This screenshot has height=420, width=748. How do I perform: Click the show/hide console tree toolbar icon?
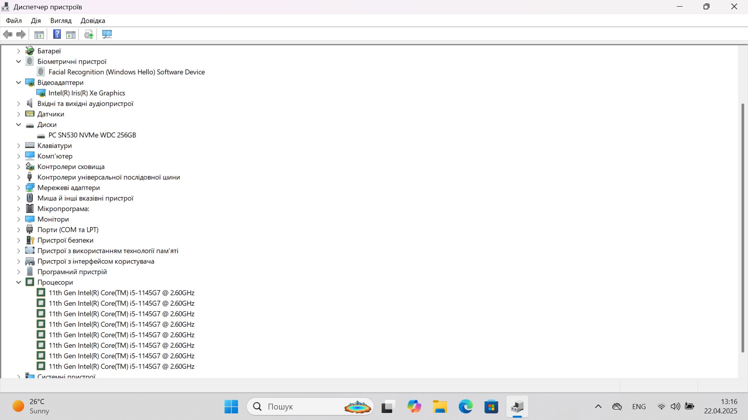point(39,34)
